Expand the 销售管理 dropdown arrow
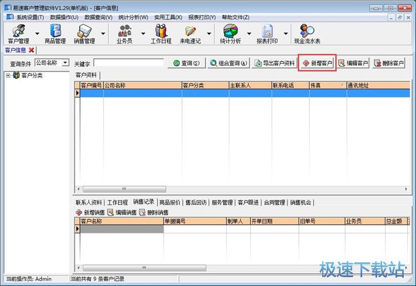The image size is (416, 286). tap(103, 34)
